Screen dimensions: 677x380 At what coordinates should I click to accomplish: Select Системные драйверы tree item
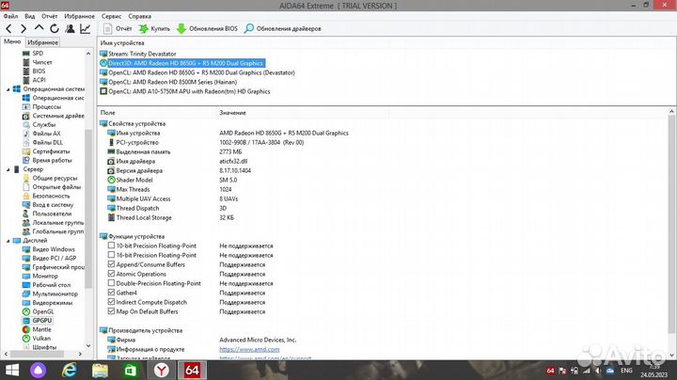point(58,116)
